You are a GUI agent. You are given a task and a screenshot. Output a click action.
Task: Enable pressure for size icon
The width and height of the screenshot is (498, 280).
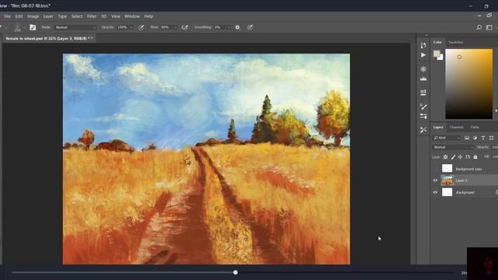(x=251, y=28)
